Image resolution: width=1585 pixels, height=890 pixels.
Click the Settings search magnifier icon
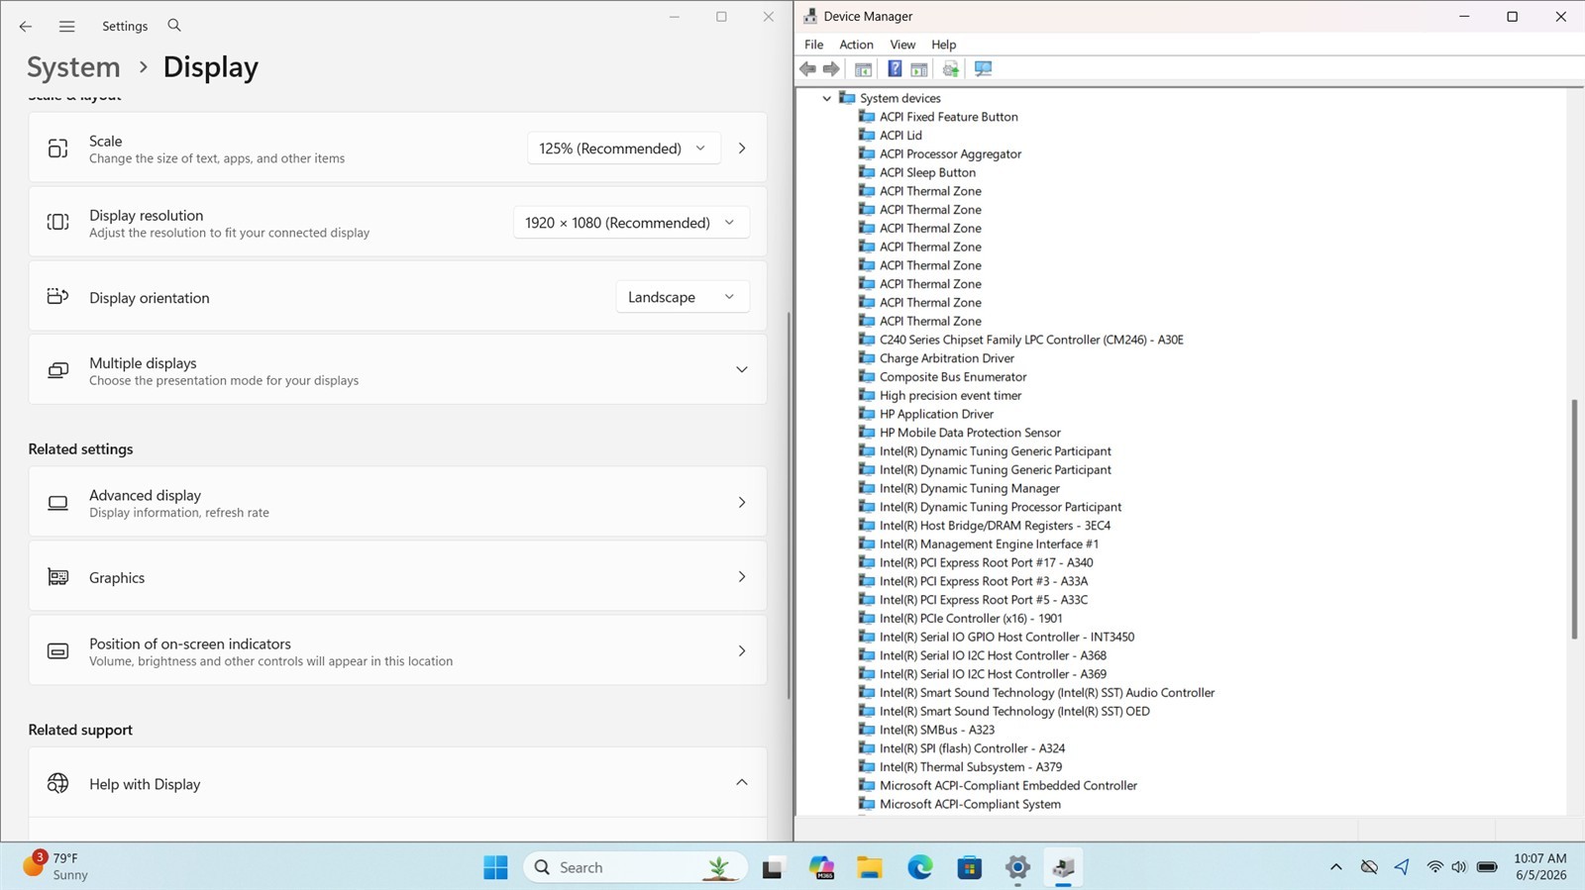point(174,25)
